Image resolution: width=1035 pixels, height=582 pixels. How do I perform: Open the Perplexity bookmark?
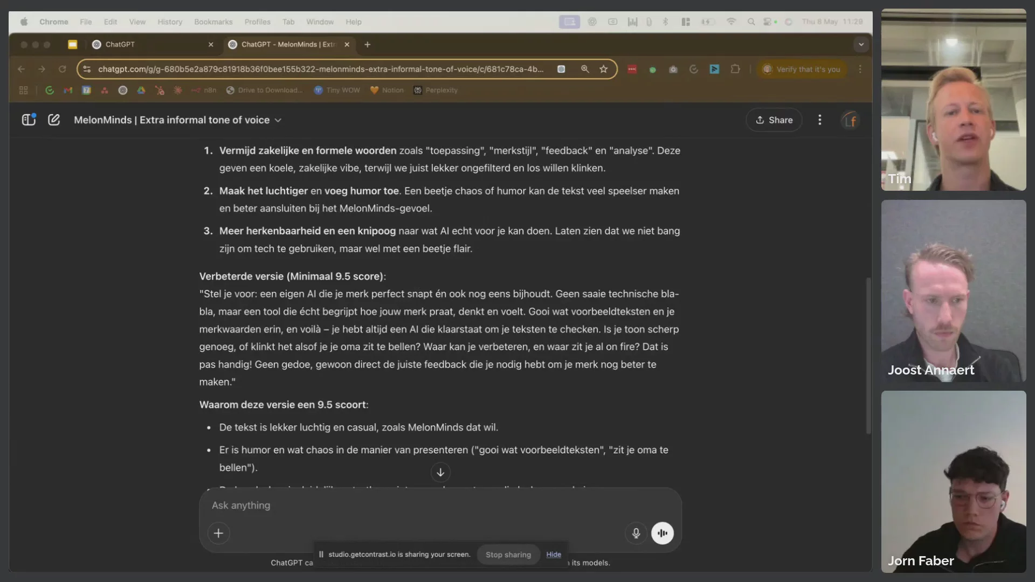(436, 90)
